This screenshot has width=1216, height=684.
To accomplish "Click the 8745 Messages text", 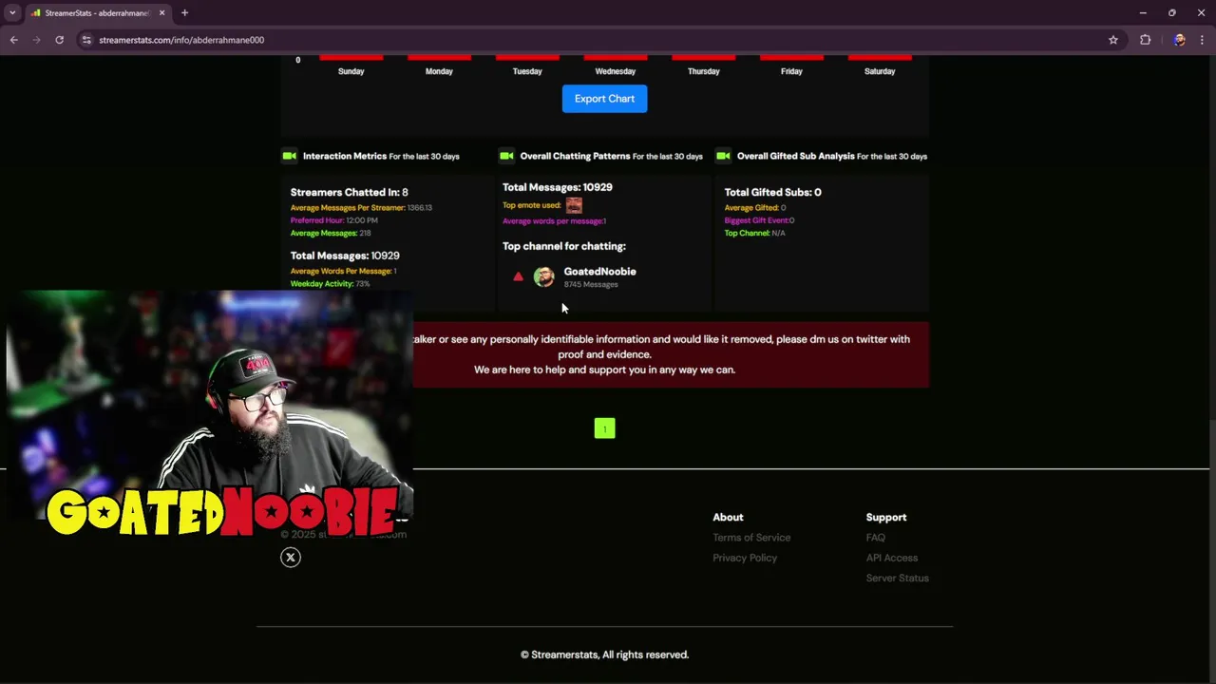I will click(590, 284).
